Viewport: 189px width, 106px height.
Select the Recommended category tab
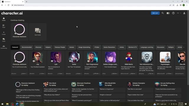pos(27,47)
